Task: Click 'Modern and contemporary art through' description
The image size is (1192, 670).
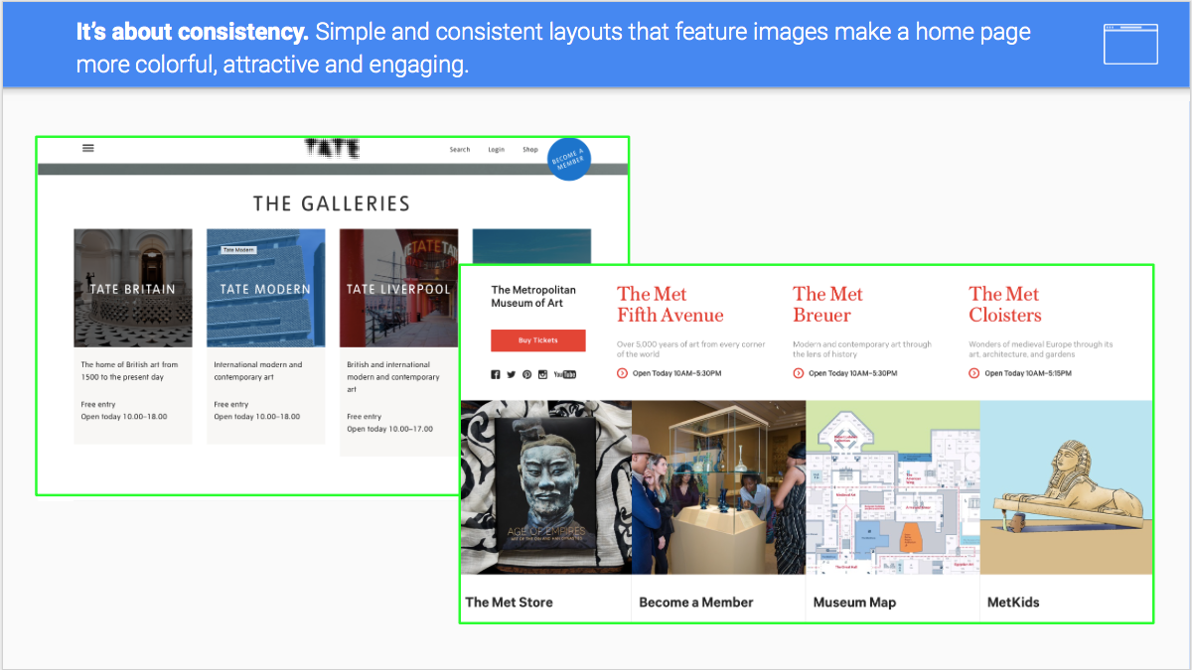Action: [x=862, y=349]
